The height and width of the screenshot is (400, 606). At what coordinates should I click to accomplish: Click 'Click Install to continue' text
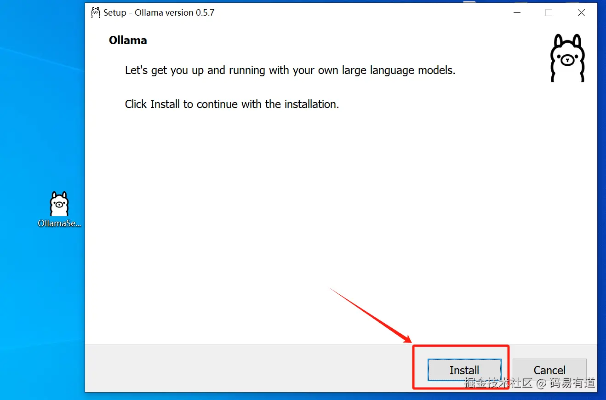232,104
